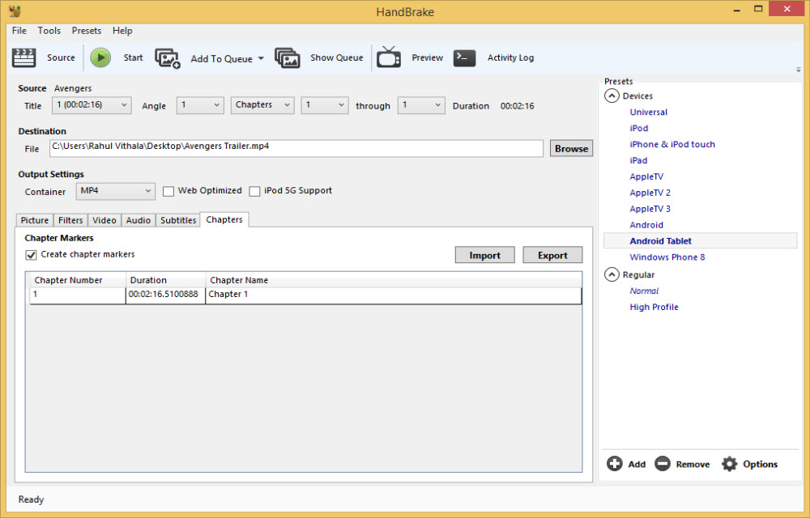Click the green Start encode icon
Image resolution: width=810 pixels, height=518 pixels.
click(x=100, y=57)
